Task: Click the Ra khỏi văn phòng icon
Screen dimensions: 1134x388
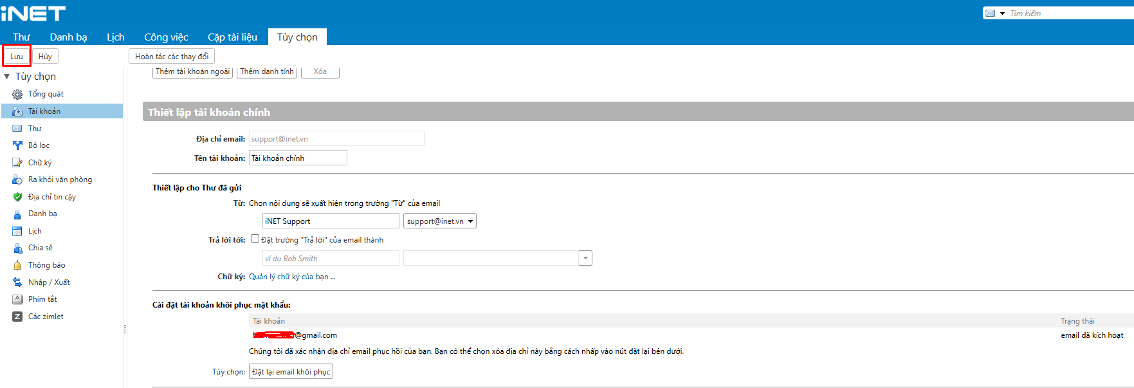Action: (x=17, y=180)
